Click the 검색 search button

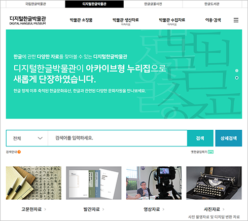tap(200, 138)
